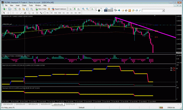Open the Insert menu
The width and height of the screenshot is (183, 110).
(18, 5)
